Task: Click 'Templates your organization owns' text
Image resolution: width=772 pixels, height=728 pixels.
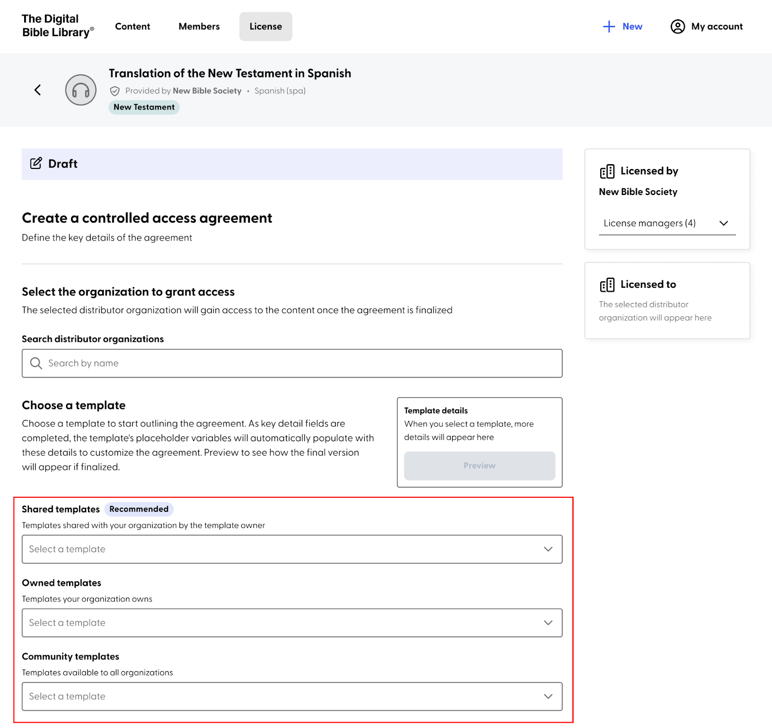Action: coord(87,599)
